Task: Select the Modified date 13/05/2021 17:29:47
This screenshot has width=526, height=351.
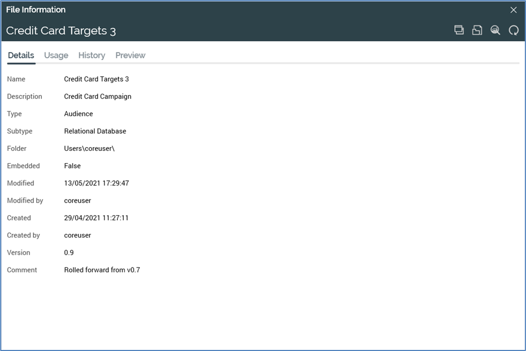Action: [x=96, y=183]
